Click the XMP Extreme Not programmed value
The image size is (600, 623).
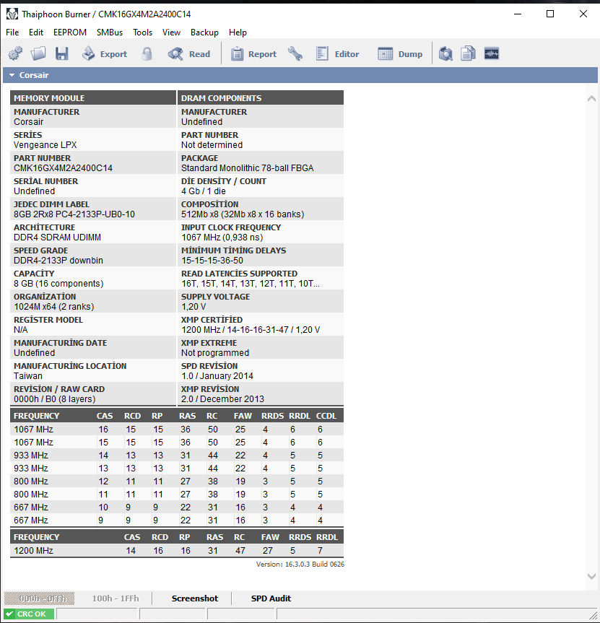tap(215, 353)
